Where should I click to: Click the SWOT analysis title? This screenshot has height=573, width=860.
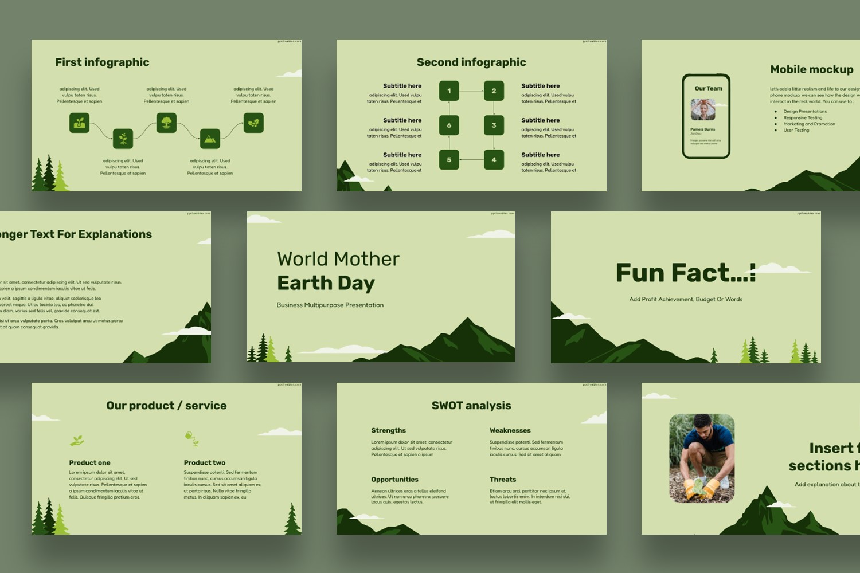pyautogui.click(x=471, y=405)
